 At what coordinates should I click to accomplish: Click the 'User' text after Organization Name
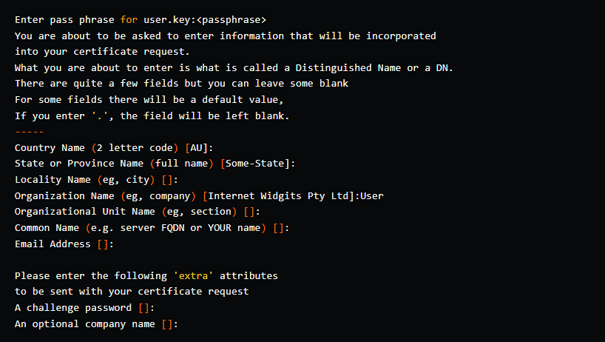pos(372,196)
